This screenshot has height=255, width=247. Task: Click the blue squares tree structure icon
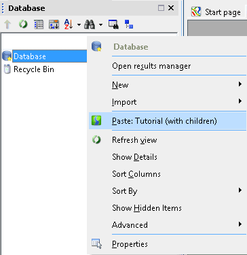[129, 24]
